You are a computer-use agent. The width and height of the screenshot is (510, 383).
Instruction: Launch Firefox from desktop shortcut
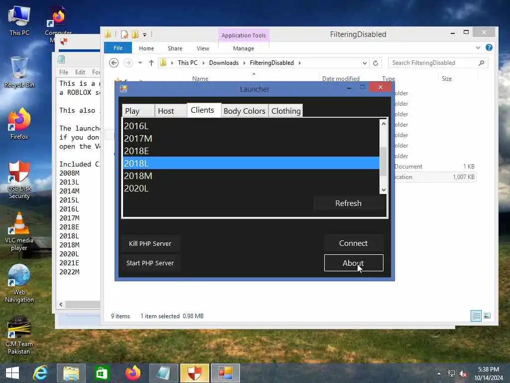(x=19, y=124)
